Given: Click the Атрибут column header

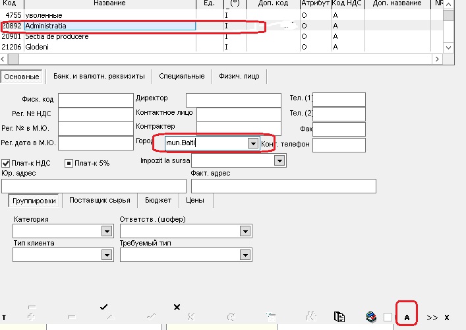Looking at the screenshot, I should click(315, 3).
